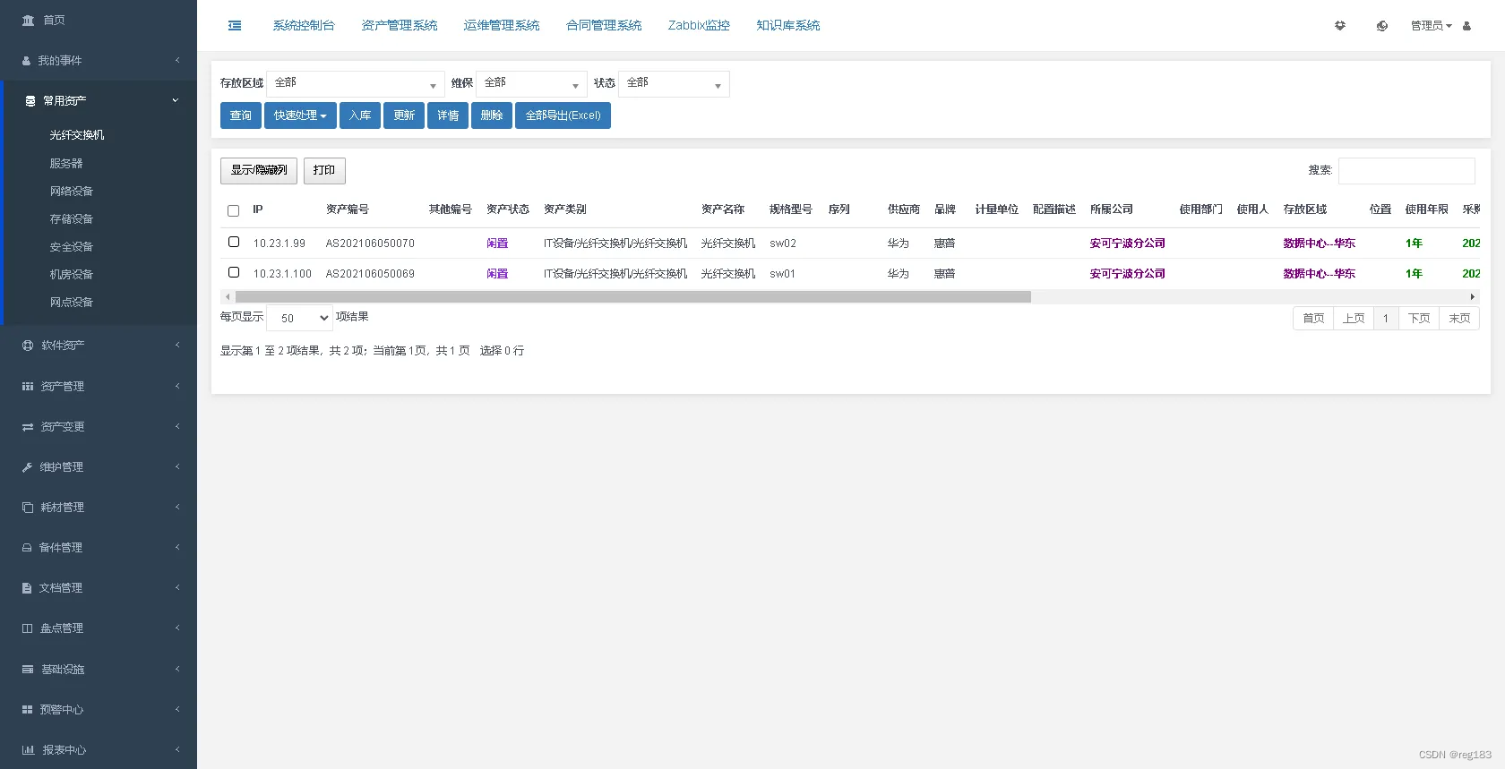Viewport: 1505px width, 769px height.
Task: Click the globe icon in top right header
Action: (x=1382, y=26)
